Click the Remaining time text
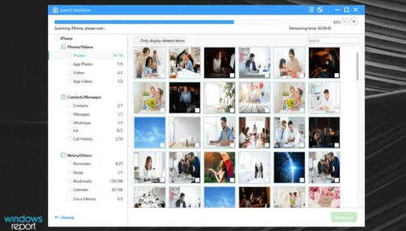 pyautogui.click(x=310, y=28)
